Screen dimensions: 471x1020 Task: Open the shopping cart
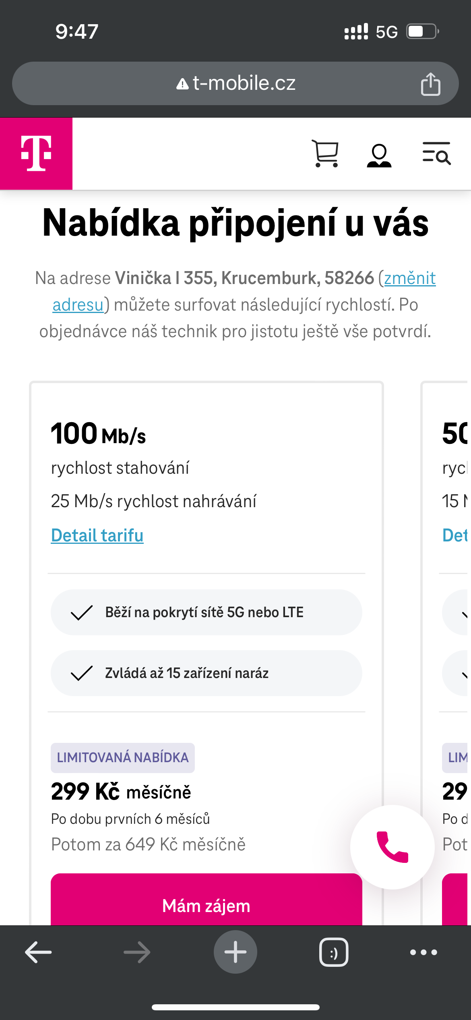[325, 153]
